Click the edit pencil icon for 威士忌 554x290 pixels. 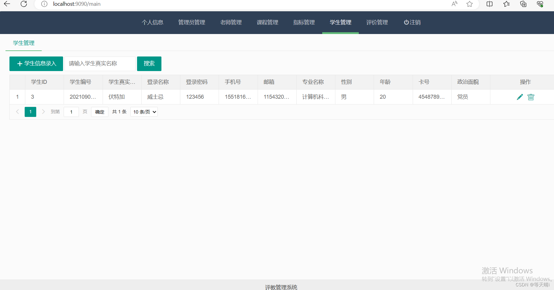pos(520,97)
